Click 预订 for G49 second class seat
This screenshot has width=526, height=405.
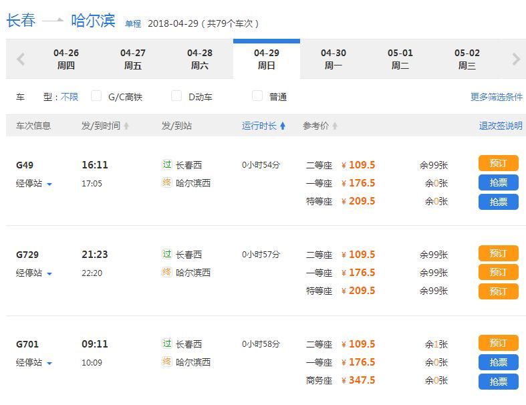pyautogui.click(x=498, y=164)
